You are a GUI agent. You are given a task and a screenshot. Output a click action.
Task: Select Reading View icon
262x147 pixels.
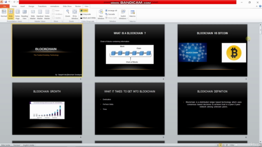(x=25, y=14)
